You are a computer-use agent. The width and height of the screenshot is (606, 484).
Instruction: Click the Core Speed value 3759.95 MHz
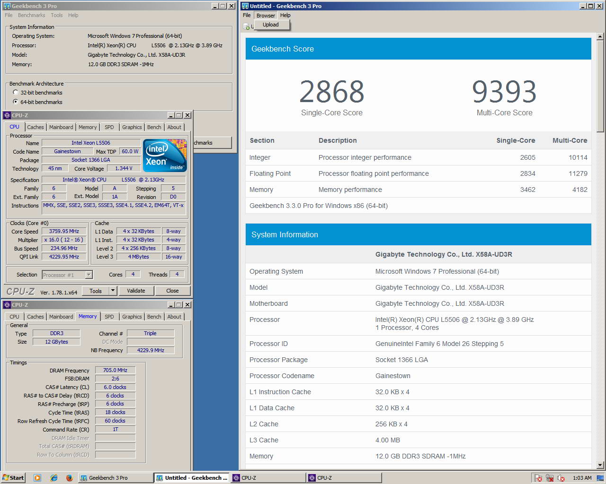(64, 231)
